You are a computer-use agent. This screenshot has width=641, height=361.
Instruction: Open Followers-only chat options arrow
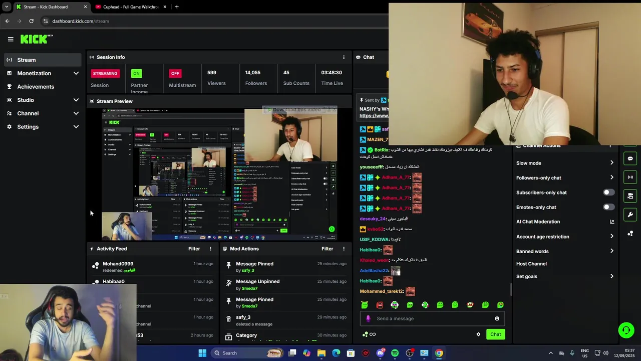pyautogui.click(x=611, y=177)
